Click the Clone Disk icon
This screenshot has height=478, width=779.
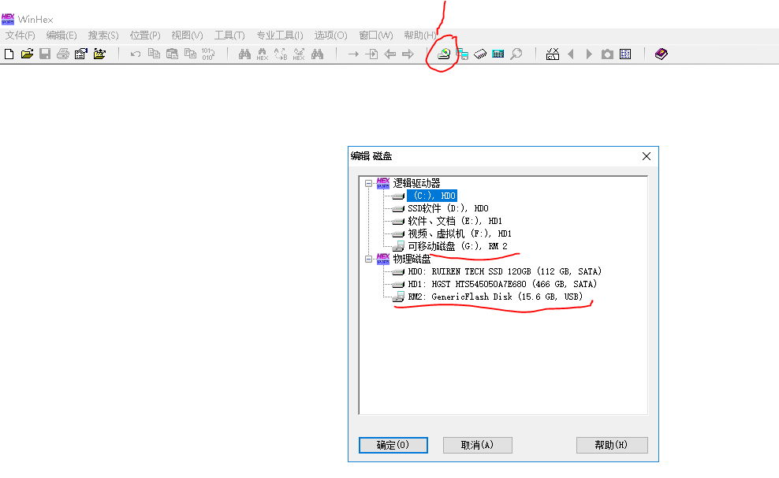[x=462, y=54]
